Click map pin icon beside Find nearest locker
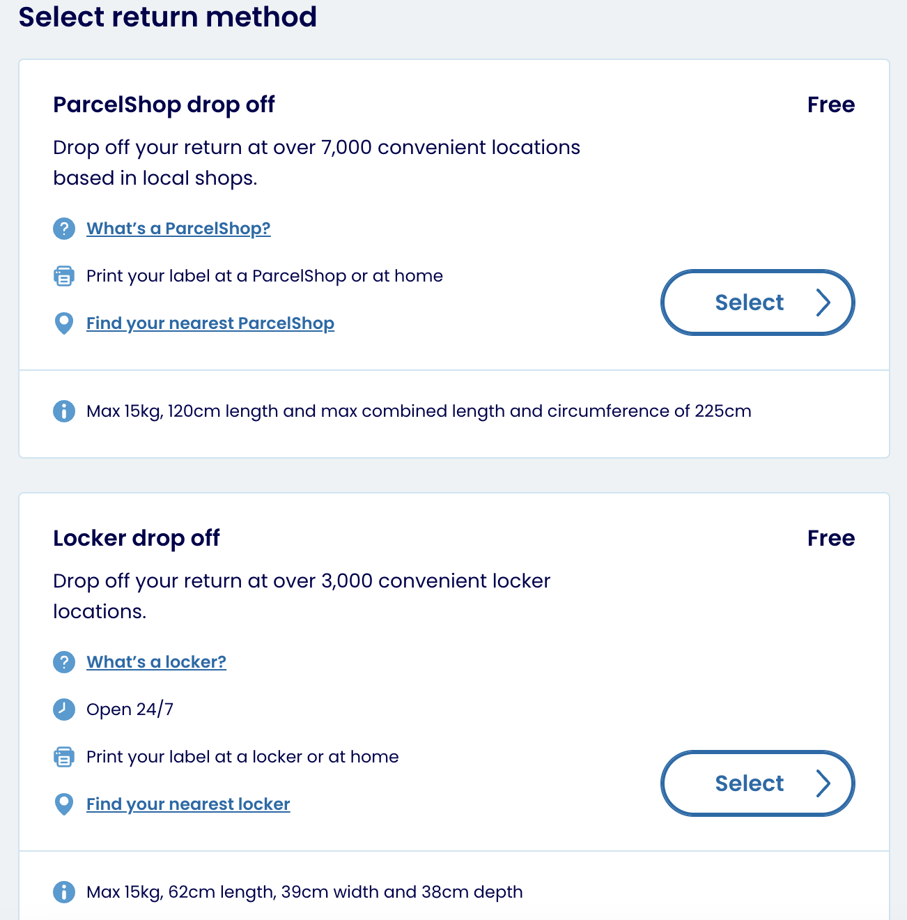 pos(64,804)
